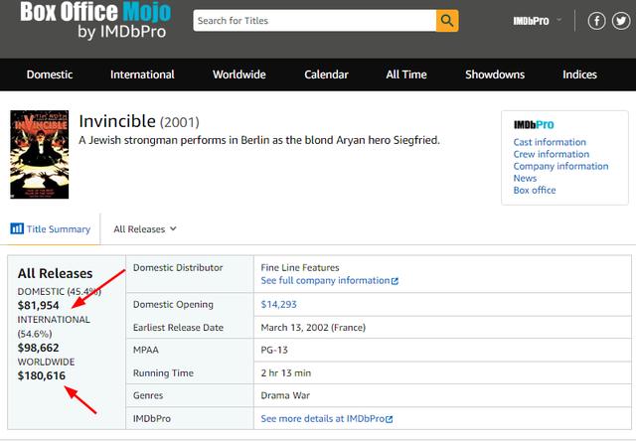Click the Running Time label
The image size is (636, 441).
(x=163, y=372)
